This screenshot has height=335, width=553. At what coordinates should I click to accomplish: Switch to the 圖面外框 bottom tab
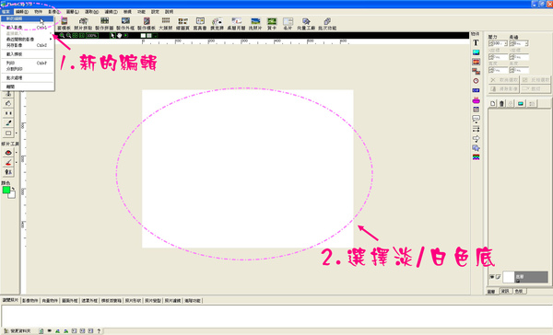(x=69, y=300)
